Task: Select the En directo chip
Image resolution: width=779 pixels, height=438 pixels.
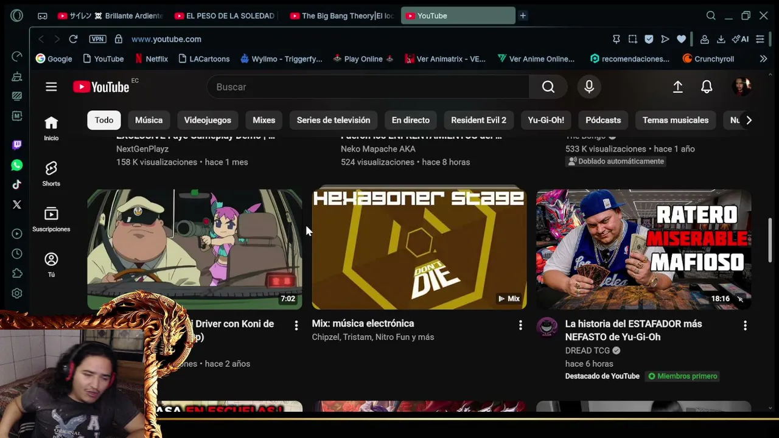Action: click(x=411, y=120)
